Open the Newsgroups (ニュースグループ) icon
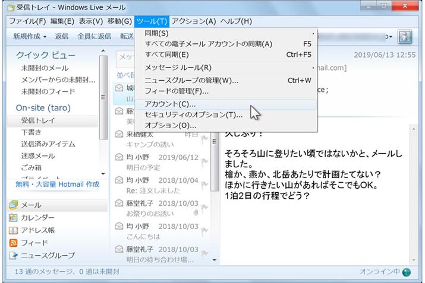 pos(13,255)
